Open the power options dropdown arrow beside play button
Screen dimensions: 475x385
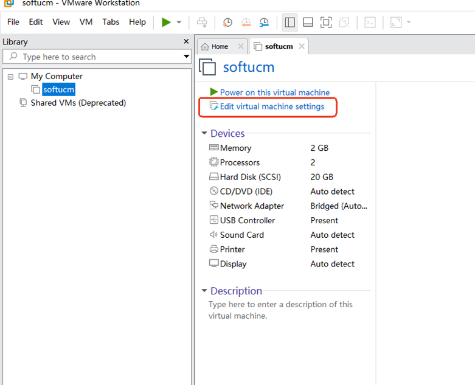[x=179, y=22]
